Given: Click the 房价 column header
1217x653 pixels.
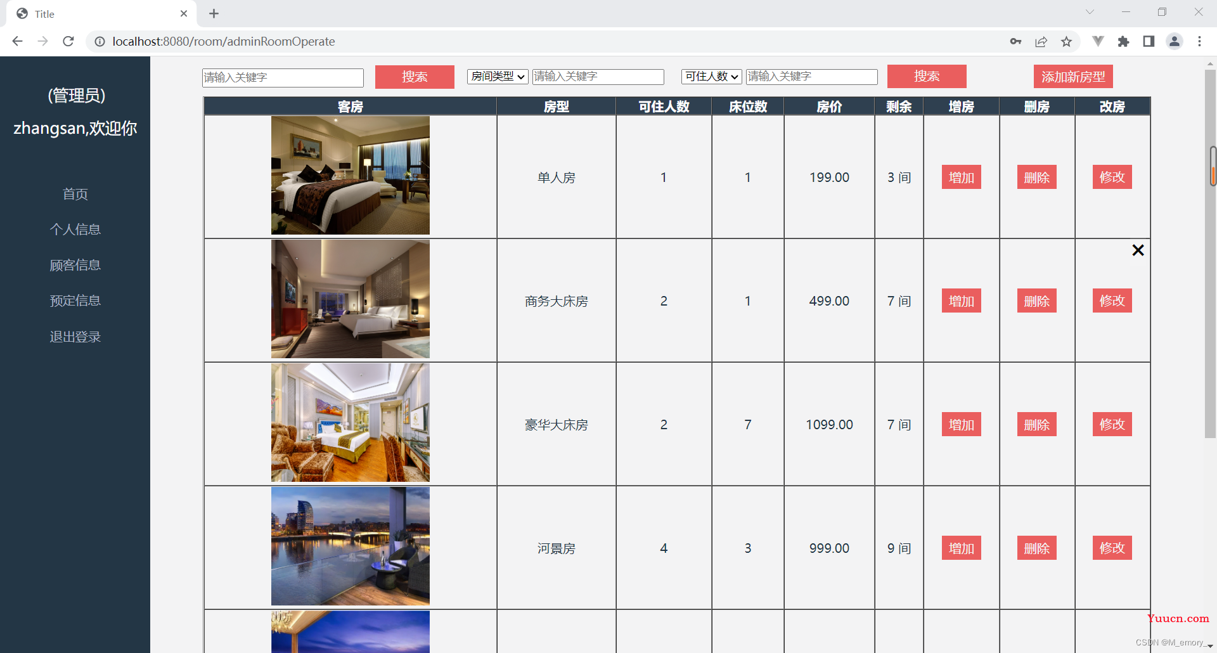Looking at the screenshot, I should pyautogui.click(x=829, y=107).
